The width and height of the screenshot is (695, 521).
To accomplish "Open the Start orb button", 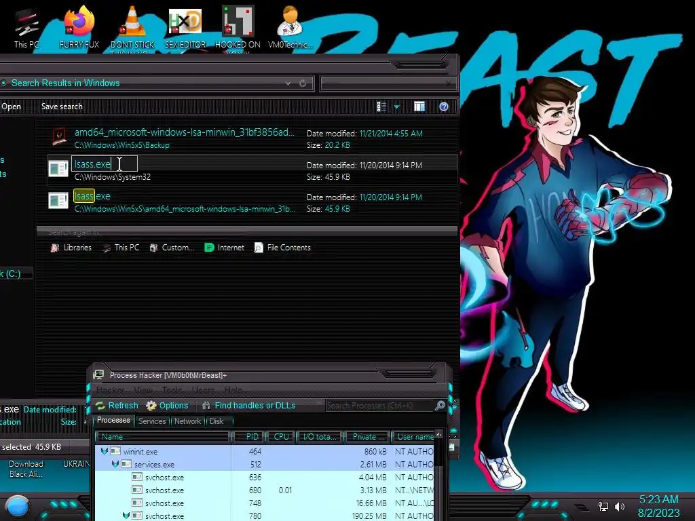I will pyautogui.click(x=18, y=507).
